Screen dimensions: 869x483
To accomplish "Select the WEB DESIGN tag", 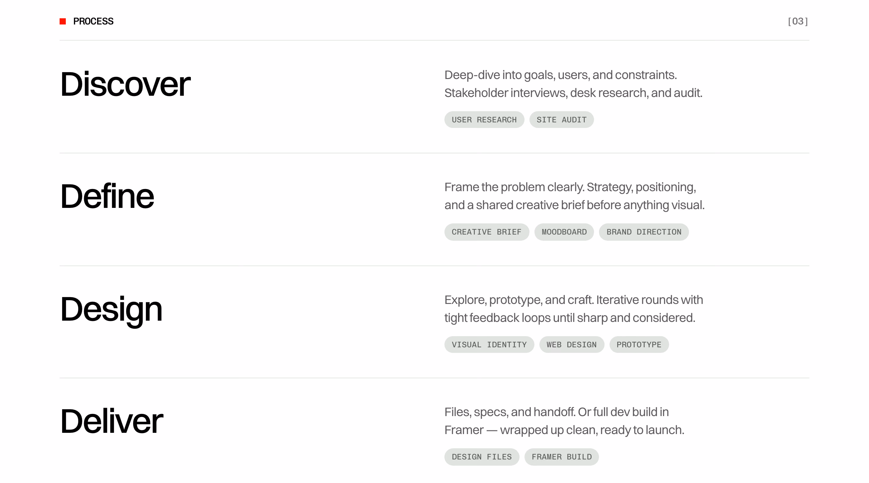I will [x=571, y=345].
